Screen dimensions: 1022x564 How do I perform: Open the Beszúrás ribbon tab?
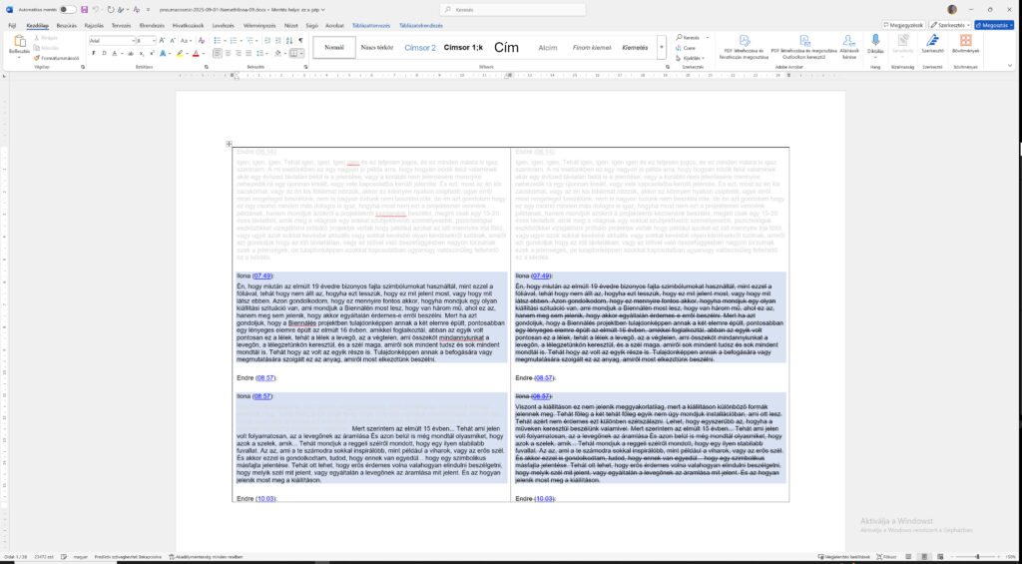coord(67,25)
